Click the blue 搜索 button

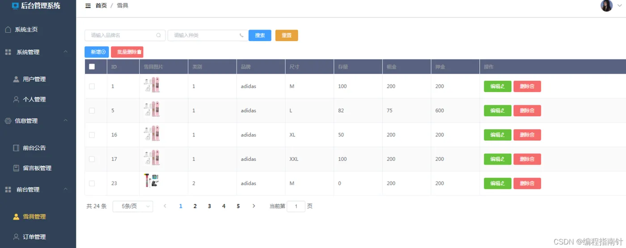pos(260,35)
